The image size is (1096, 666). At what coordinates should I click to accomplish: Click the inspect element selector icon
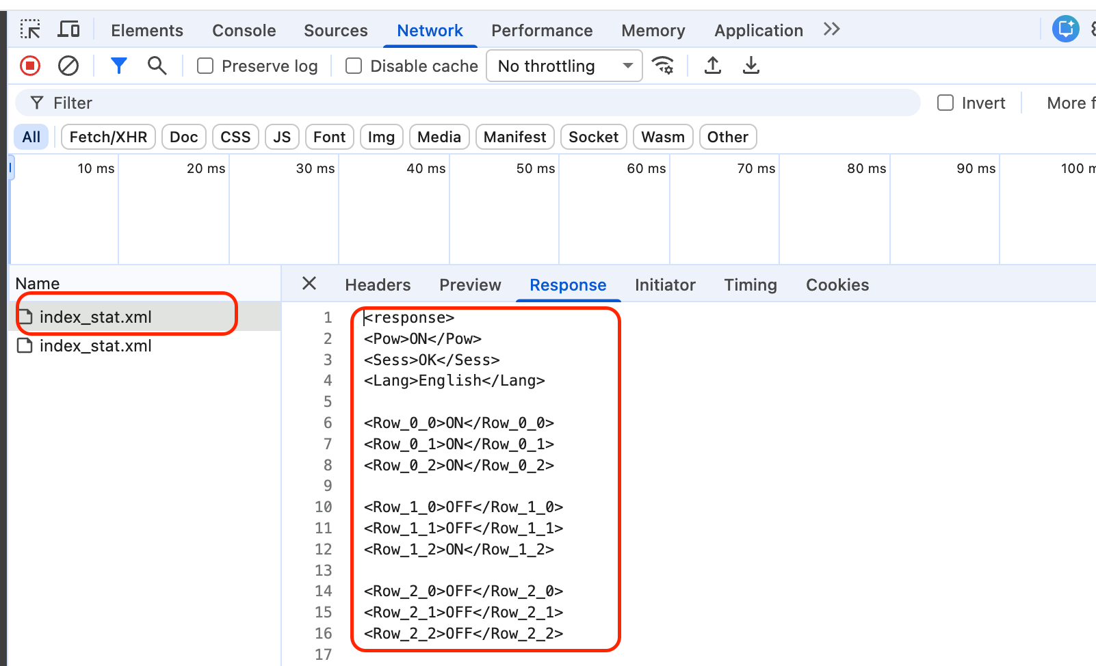coord(30,29)
